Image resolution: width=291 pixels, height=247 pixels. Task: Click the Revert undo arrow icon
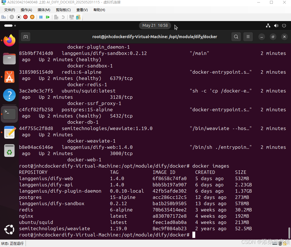pos(63,17)
